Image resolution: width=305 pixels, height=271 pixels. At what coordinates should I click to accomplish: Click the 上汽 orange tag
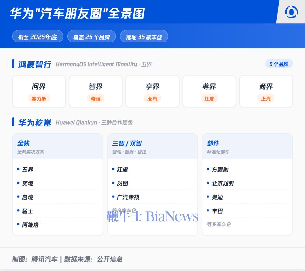(266, 99)
